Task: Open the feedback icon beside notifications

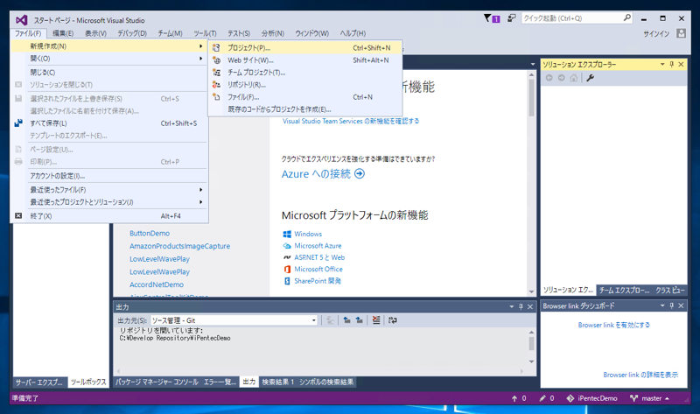Action: (x=512, y=18)
